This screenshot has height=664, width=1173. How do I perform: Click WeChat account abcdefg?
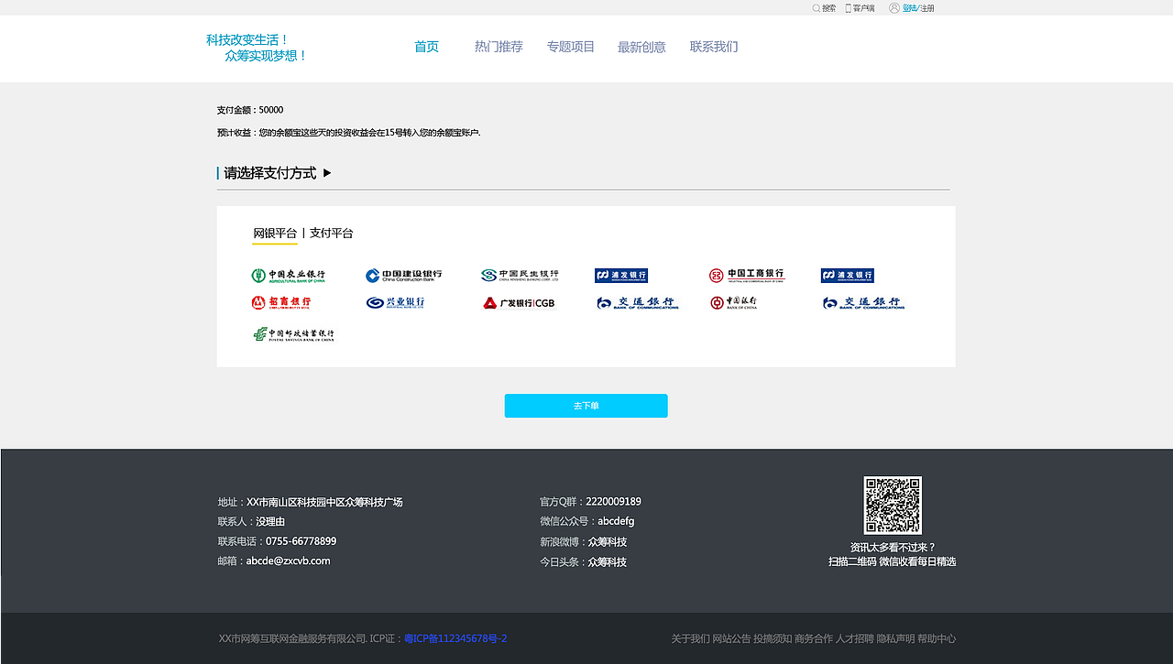tap(616, 521)
